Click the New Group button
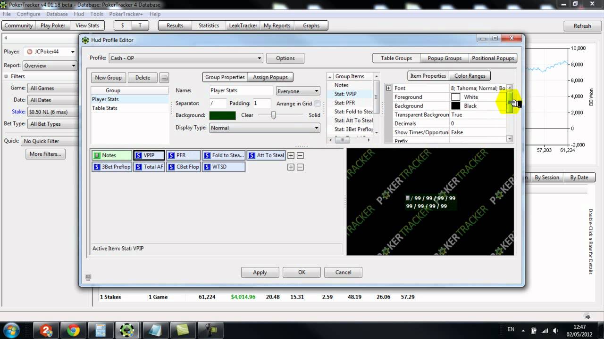This screenshot has height=339, width=604. [x=108, y=78]
